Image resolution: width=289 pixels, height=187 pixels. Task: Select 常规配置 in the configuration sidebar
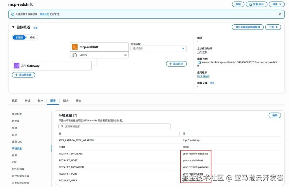coord(17,114)
